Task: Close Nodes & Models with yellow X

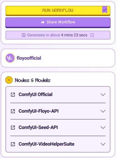Action: pos(9,80)
